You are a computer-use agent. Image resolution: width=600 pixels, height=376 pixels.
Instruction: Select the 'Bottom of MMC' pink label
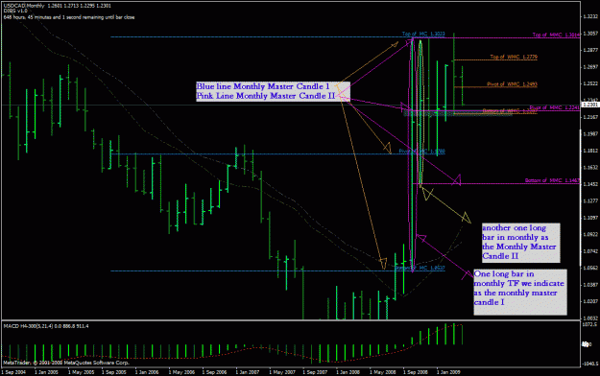click(x=552, y=180)
